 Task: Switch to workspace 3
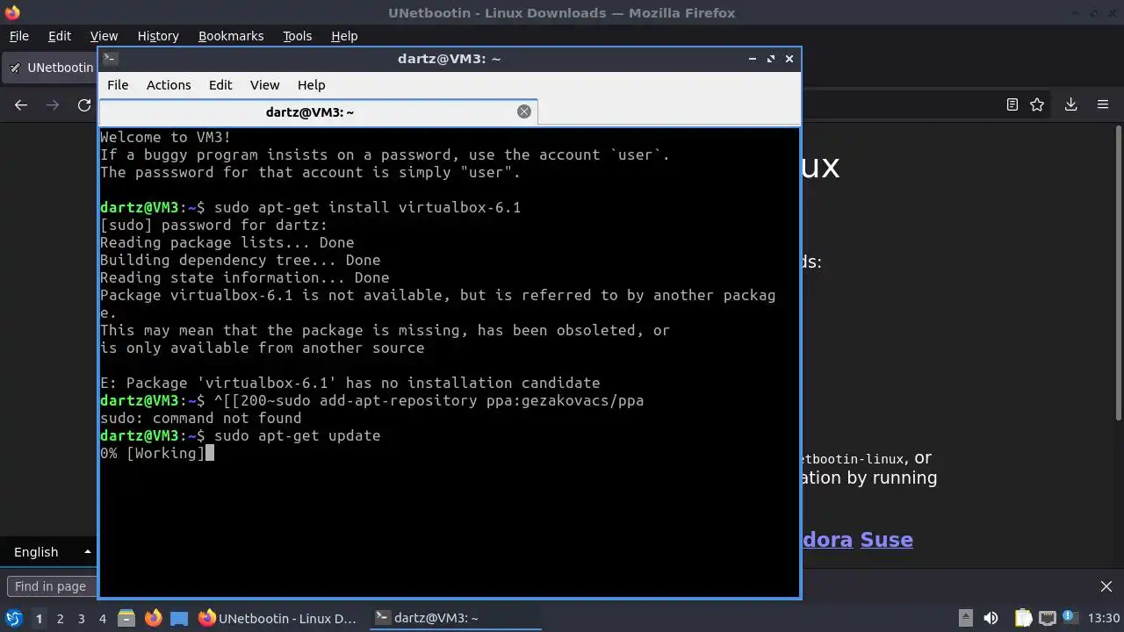click(81, 618)
